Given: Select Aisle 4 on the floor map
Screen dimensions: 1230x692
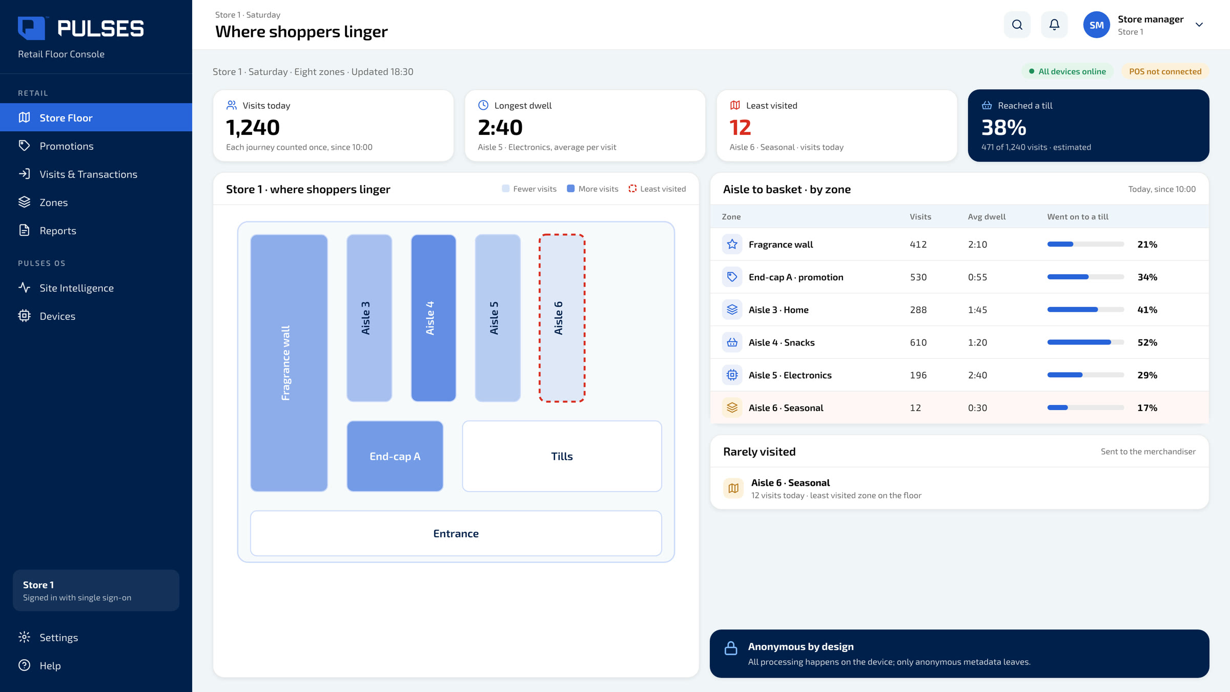Looking at the screenshot, I should point(434,318).
